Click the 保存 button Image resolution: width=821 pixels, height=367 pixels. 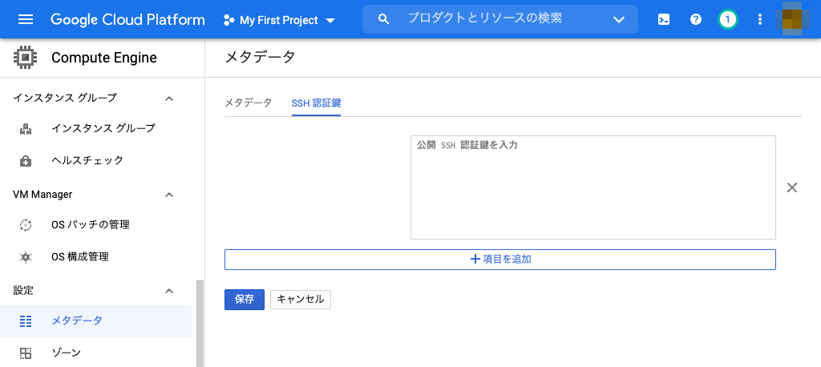click(x=245, y=300)
